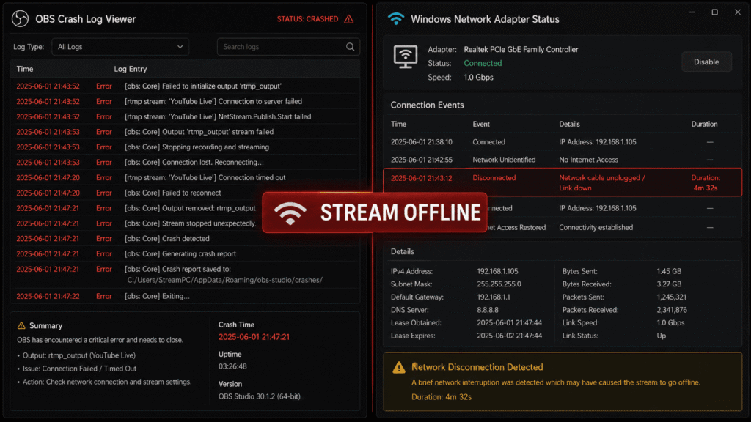Screen dimensions: 751x422
Task: Select the 'Crash detected' log entry
Action: [185, 239]
